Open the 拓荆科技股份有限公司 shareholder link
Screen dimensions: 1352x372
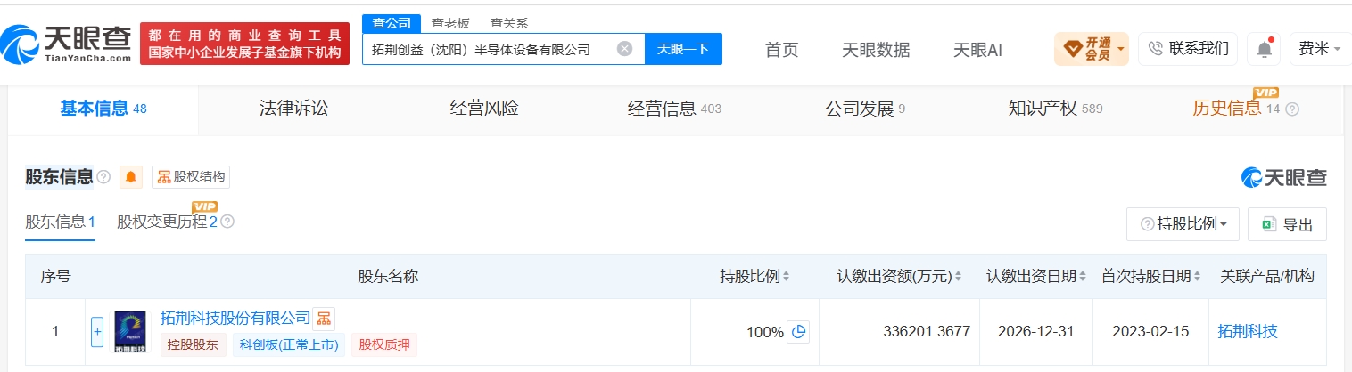[x=235, y=318]
